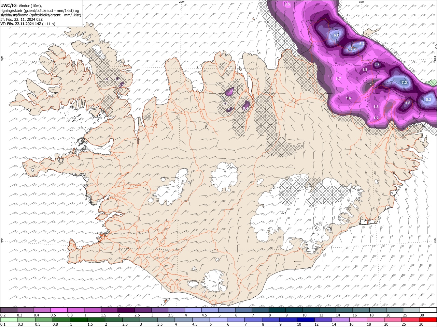Click the green rain patch at the east edge
The width and height of the screenshot is (437, 327).
tap(432, 82)
